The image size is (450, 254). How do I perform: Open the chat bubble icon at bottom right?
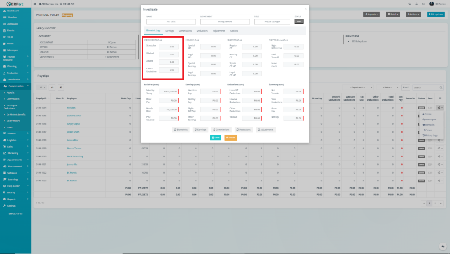click(x=442, y=246)
